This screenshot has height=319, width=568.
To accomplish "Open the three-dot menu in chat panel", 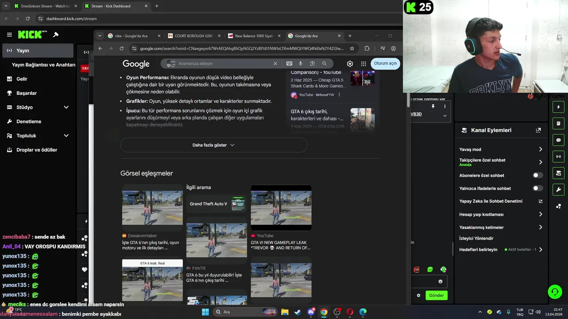I will point(445,106).
